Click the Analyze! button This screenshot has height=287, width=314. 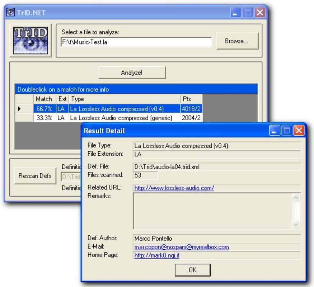tap(132, 72)
